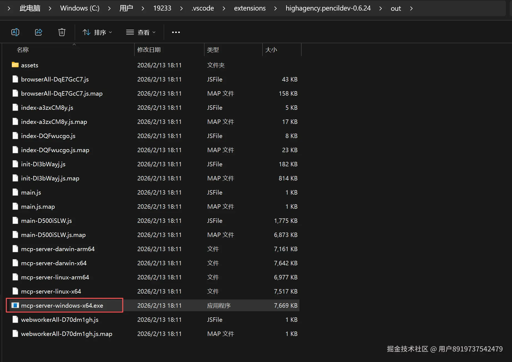The height and width of the screenshot is (362, 512).
Task: Select the assets folder icon
Action: [x=15, y=65]
